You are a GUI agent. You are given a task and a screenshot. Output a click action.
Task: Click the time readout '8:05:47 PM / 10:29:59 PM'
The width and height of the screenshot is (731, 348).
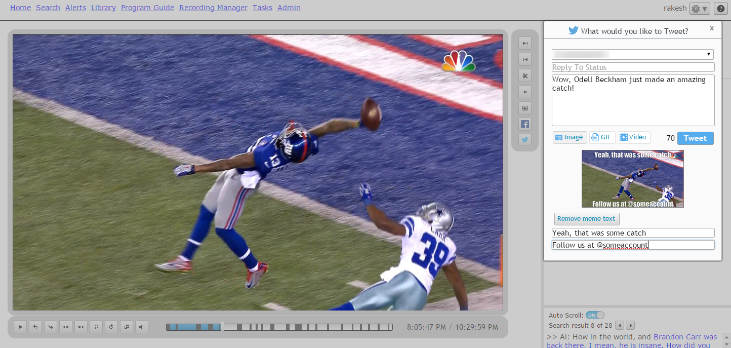click(x=453, y=327)
